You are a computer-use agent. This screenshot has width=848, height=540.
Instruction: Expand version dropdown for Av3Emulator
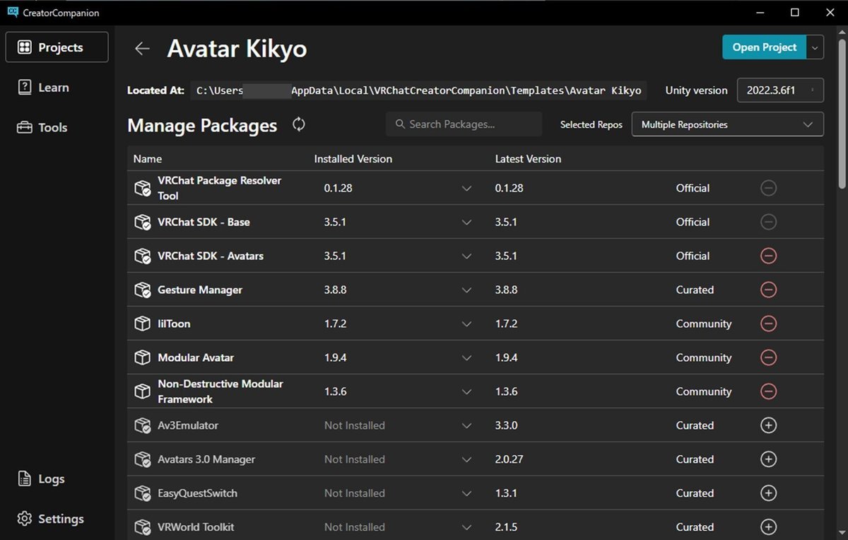click(466, 425)
